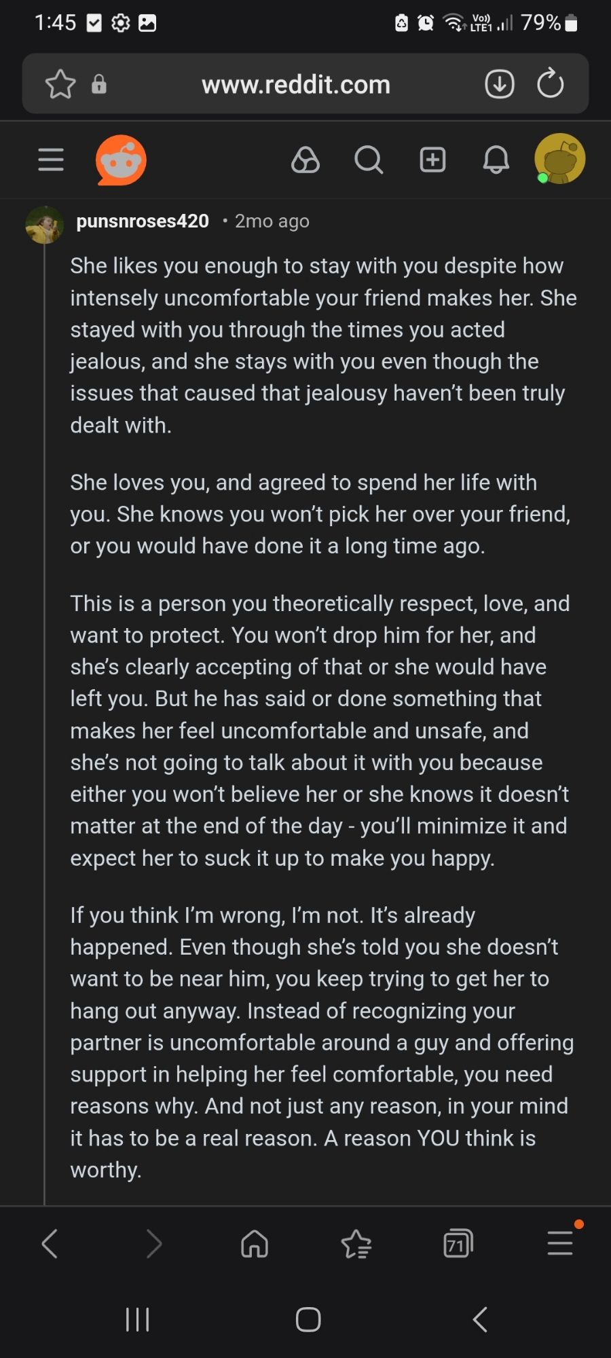Go to Reddit home via logo
This screenshot has height=1358, width=611.
pyautogui.click(x=121, y=160)
